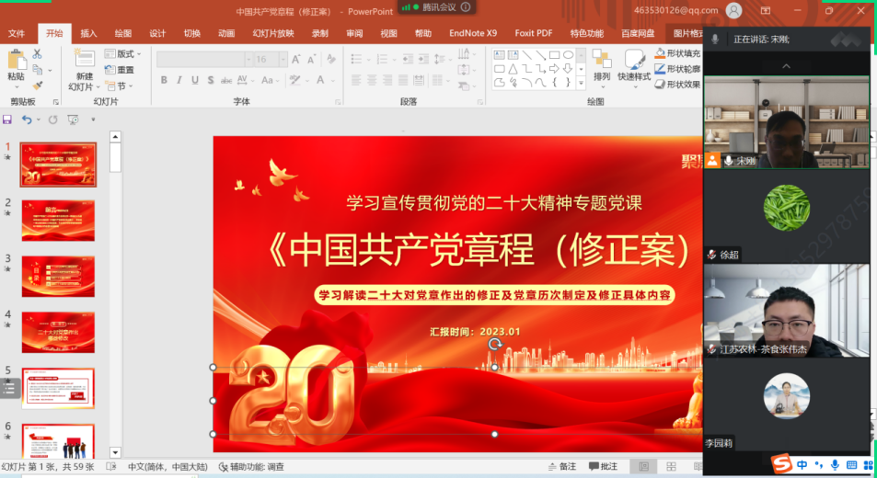Click the Paste clipboard icon
Image resolution: width=877 pixels, height=478 pixels.
click(17, 64)
